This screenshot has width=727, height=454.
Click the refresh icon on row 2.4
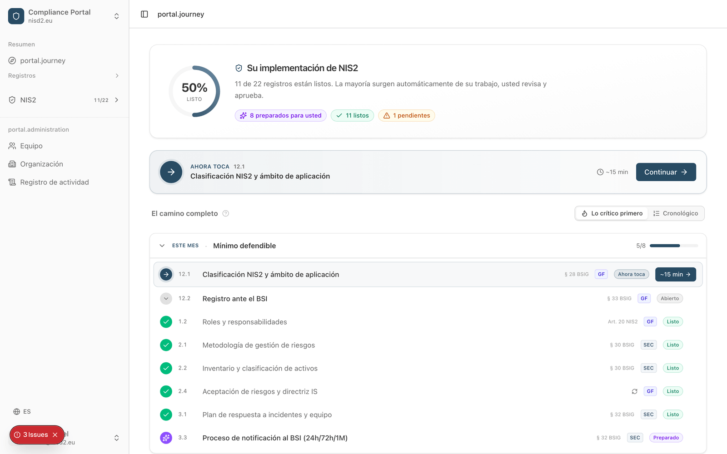tap(635, 391)
